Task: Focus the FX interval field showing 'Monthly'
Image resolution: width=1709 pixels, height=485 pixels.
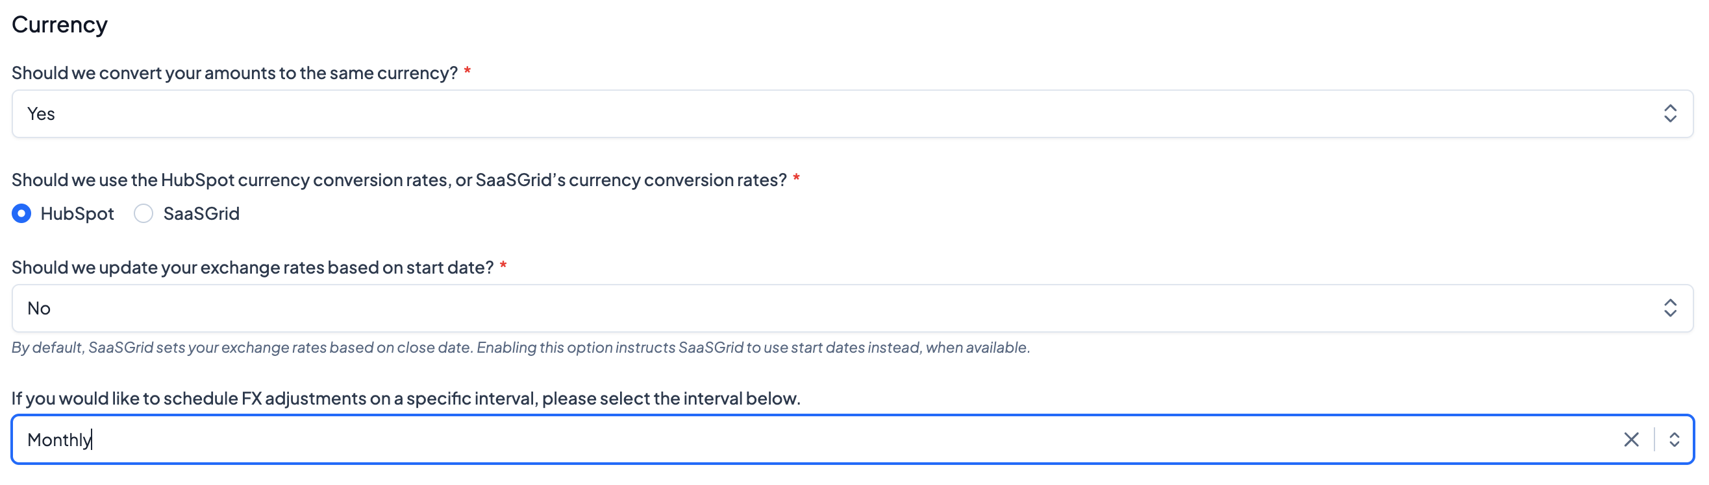Action: click(x=796, y=439)
